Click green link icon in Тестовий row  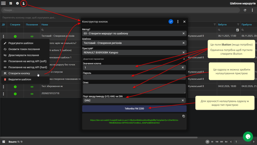(32, 37)
